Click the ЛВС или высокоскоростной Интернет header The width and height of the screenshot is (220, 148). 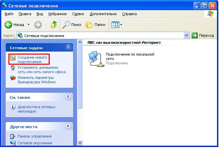pyautogui.click(x=124, y=42)
